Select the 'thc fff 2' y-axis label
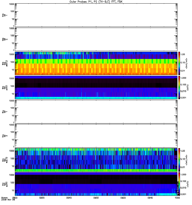Viewport: 192px width, 205px height. pyautogui.click(x=5, y=136)
